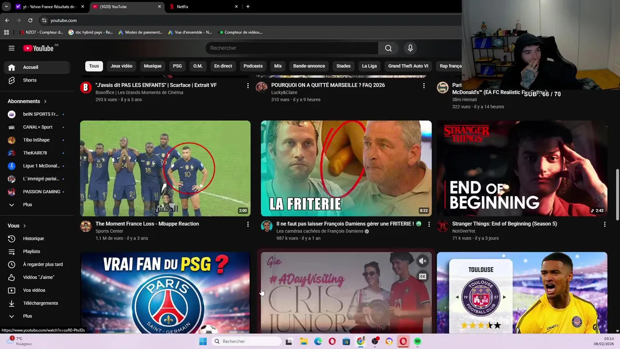Toggle captions on Cris Junior preview
This screenshot has height=349, width=620.
422,276
